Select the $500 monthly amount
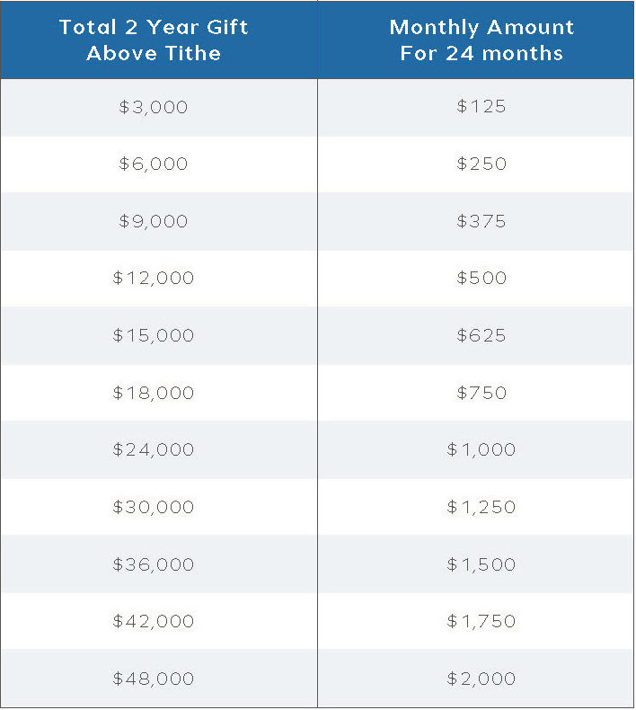Image resolution: width=636 pixels, height=710 pixels. coord(481,278)
